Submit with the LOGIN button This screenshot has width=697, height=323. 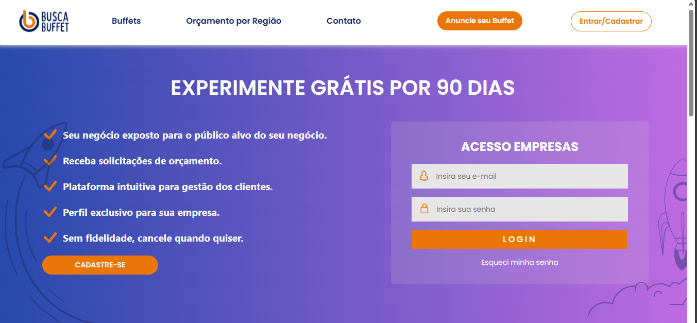tap(519, 240)
